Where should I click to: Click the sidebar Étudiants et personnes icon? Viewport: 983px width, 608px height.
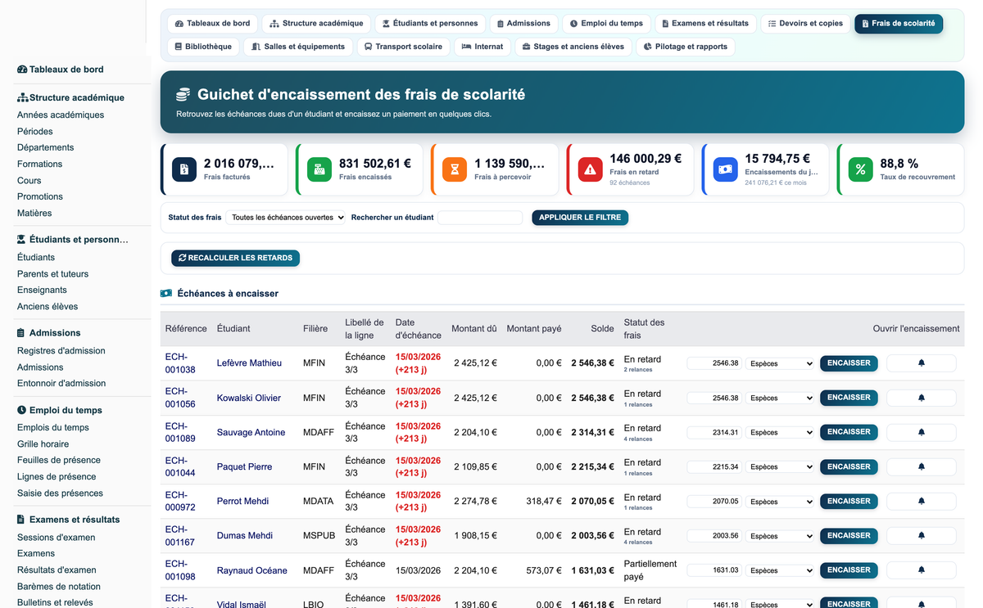click(22, 240)
